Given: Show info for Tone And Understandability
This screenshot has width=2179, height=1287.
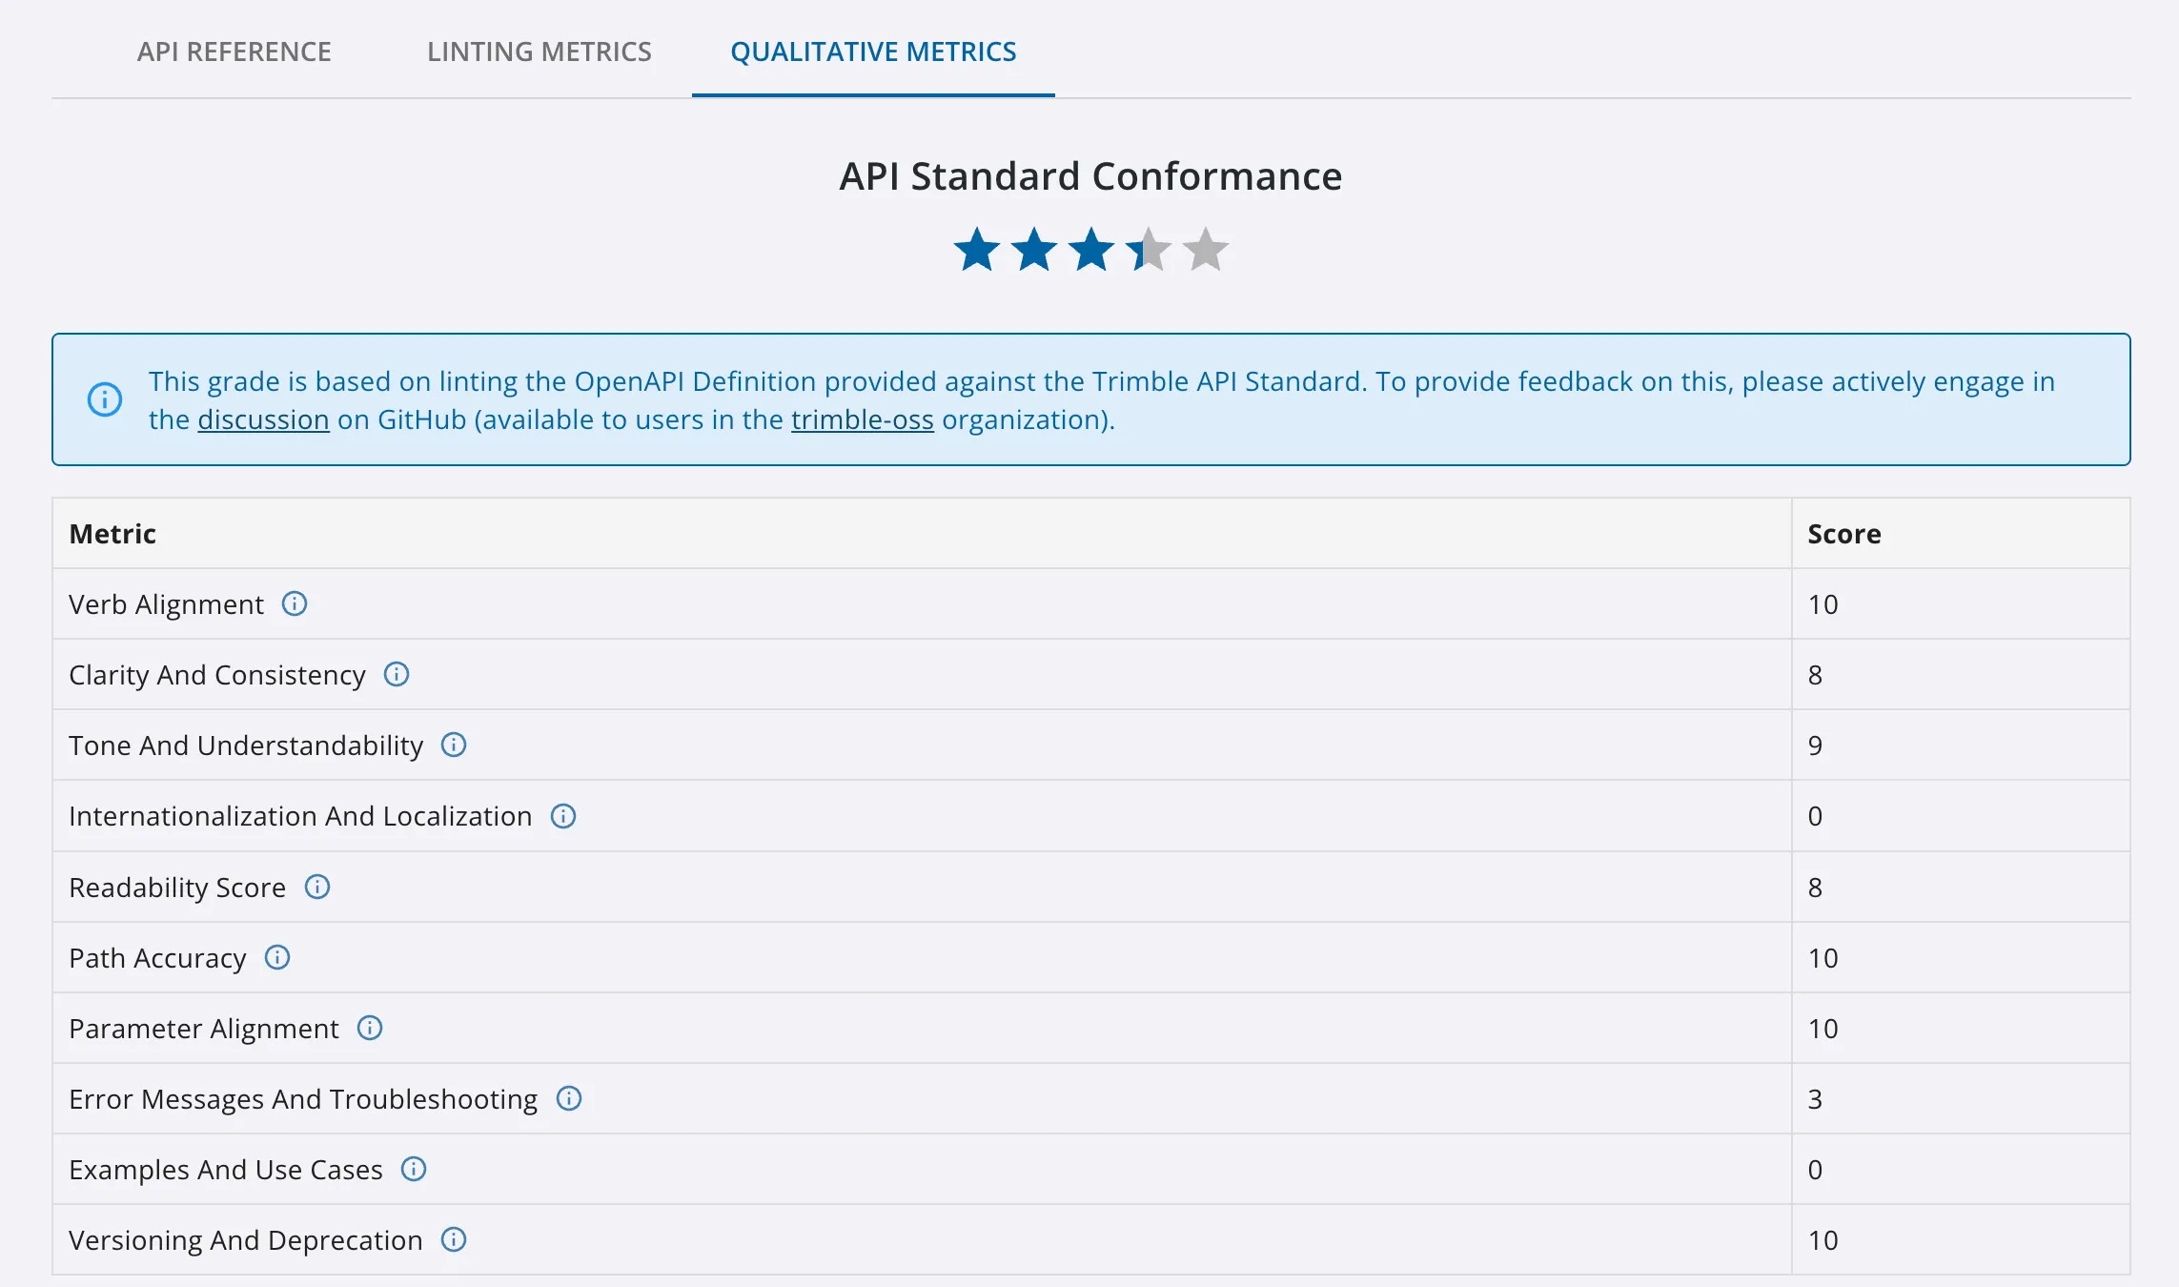Looking at the screenshot, I should (x=454, y=745).
